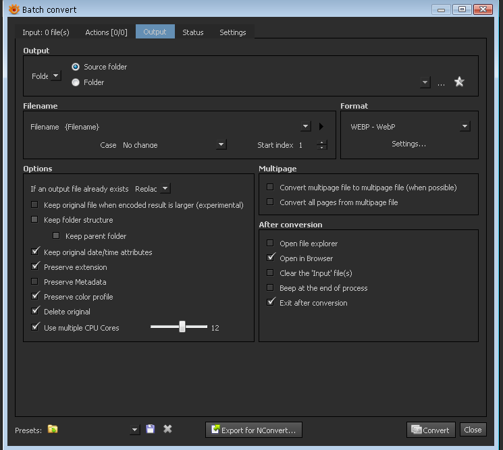
Task: Open the WEBP format dropdown
Action: (465, 127)
